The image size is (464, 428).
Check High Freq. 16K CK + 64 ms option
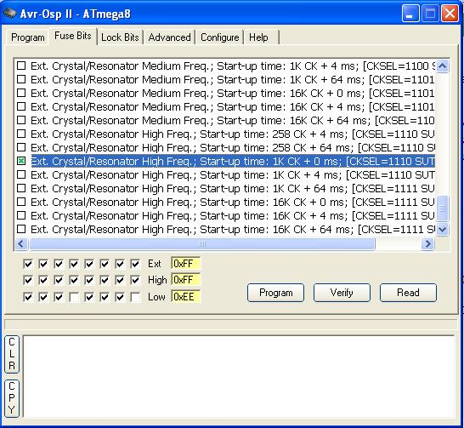point(21,229)
